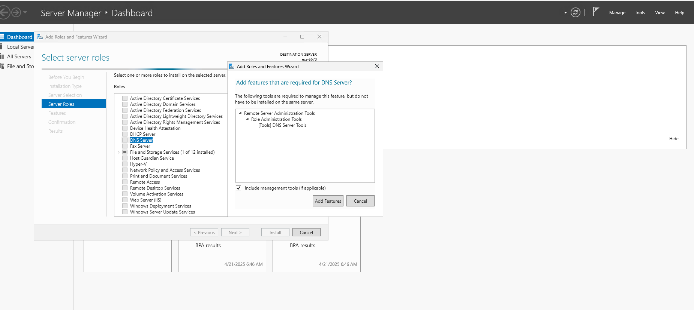Click Hide link in welcome panel

click(673, 139)
